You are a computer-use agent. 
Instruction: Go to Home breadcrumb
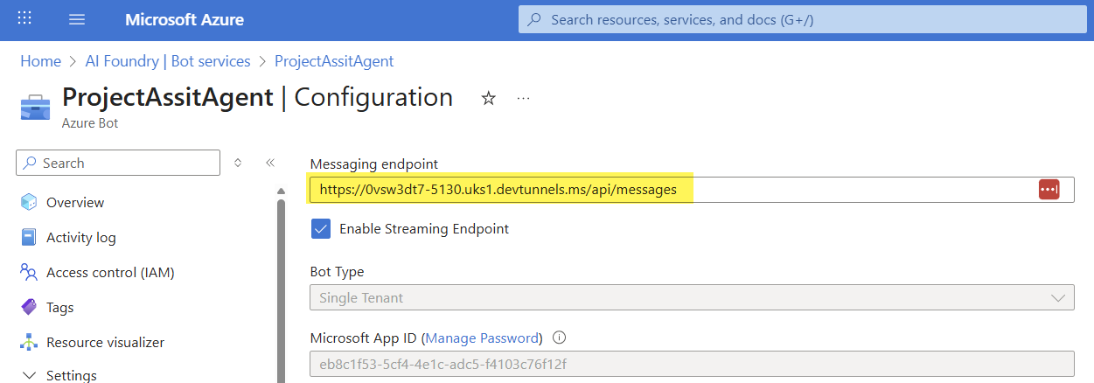click(40, 61)
